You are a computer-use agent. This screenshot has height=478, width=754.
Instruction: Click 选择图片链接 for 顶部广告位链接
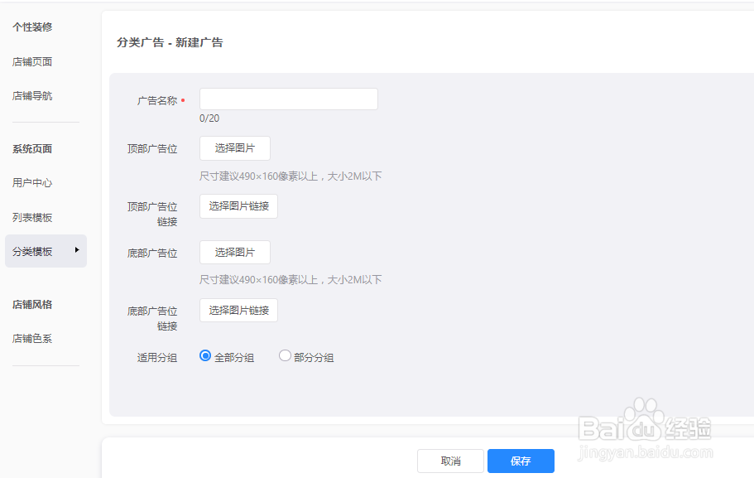[238, 206]
